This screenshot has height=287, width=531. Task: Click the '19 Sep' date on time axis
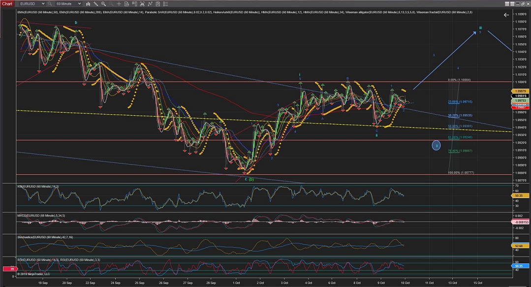43,283
